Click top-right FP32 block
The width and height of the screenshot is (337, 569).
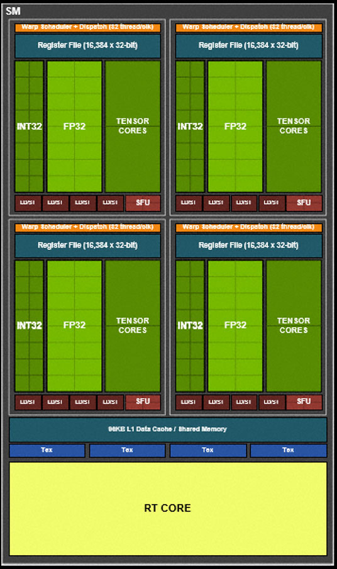pyautogui.click(x=235, y=127)
